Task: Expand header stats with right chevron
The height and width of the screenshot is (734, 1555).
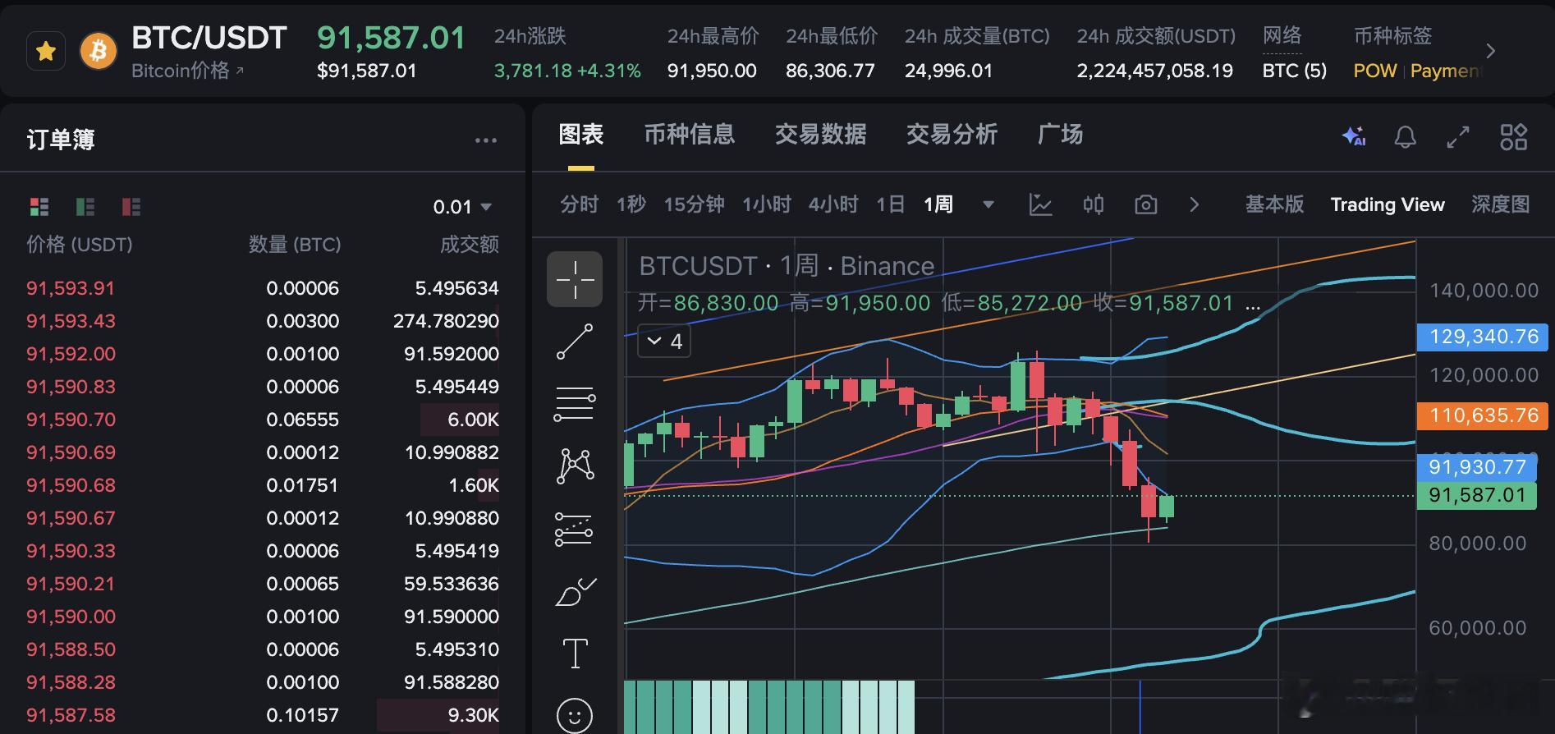Action: click(1491, 52)
